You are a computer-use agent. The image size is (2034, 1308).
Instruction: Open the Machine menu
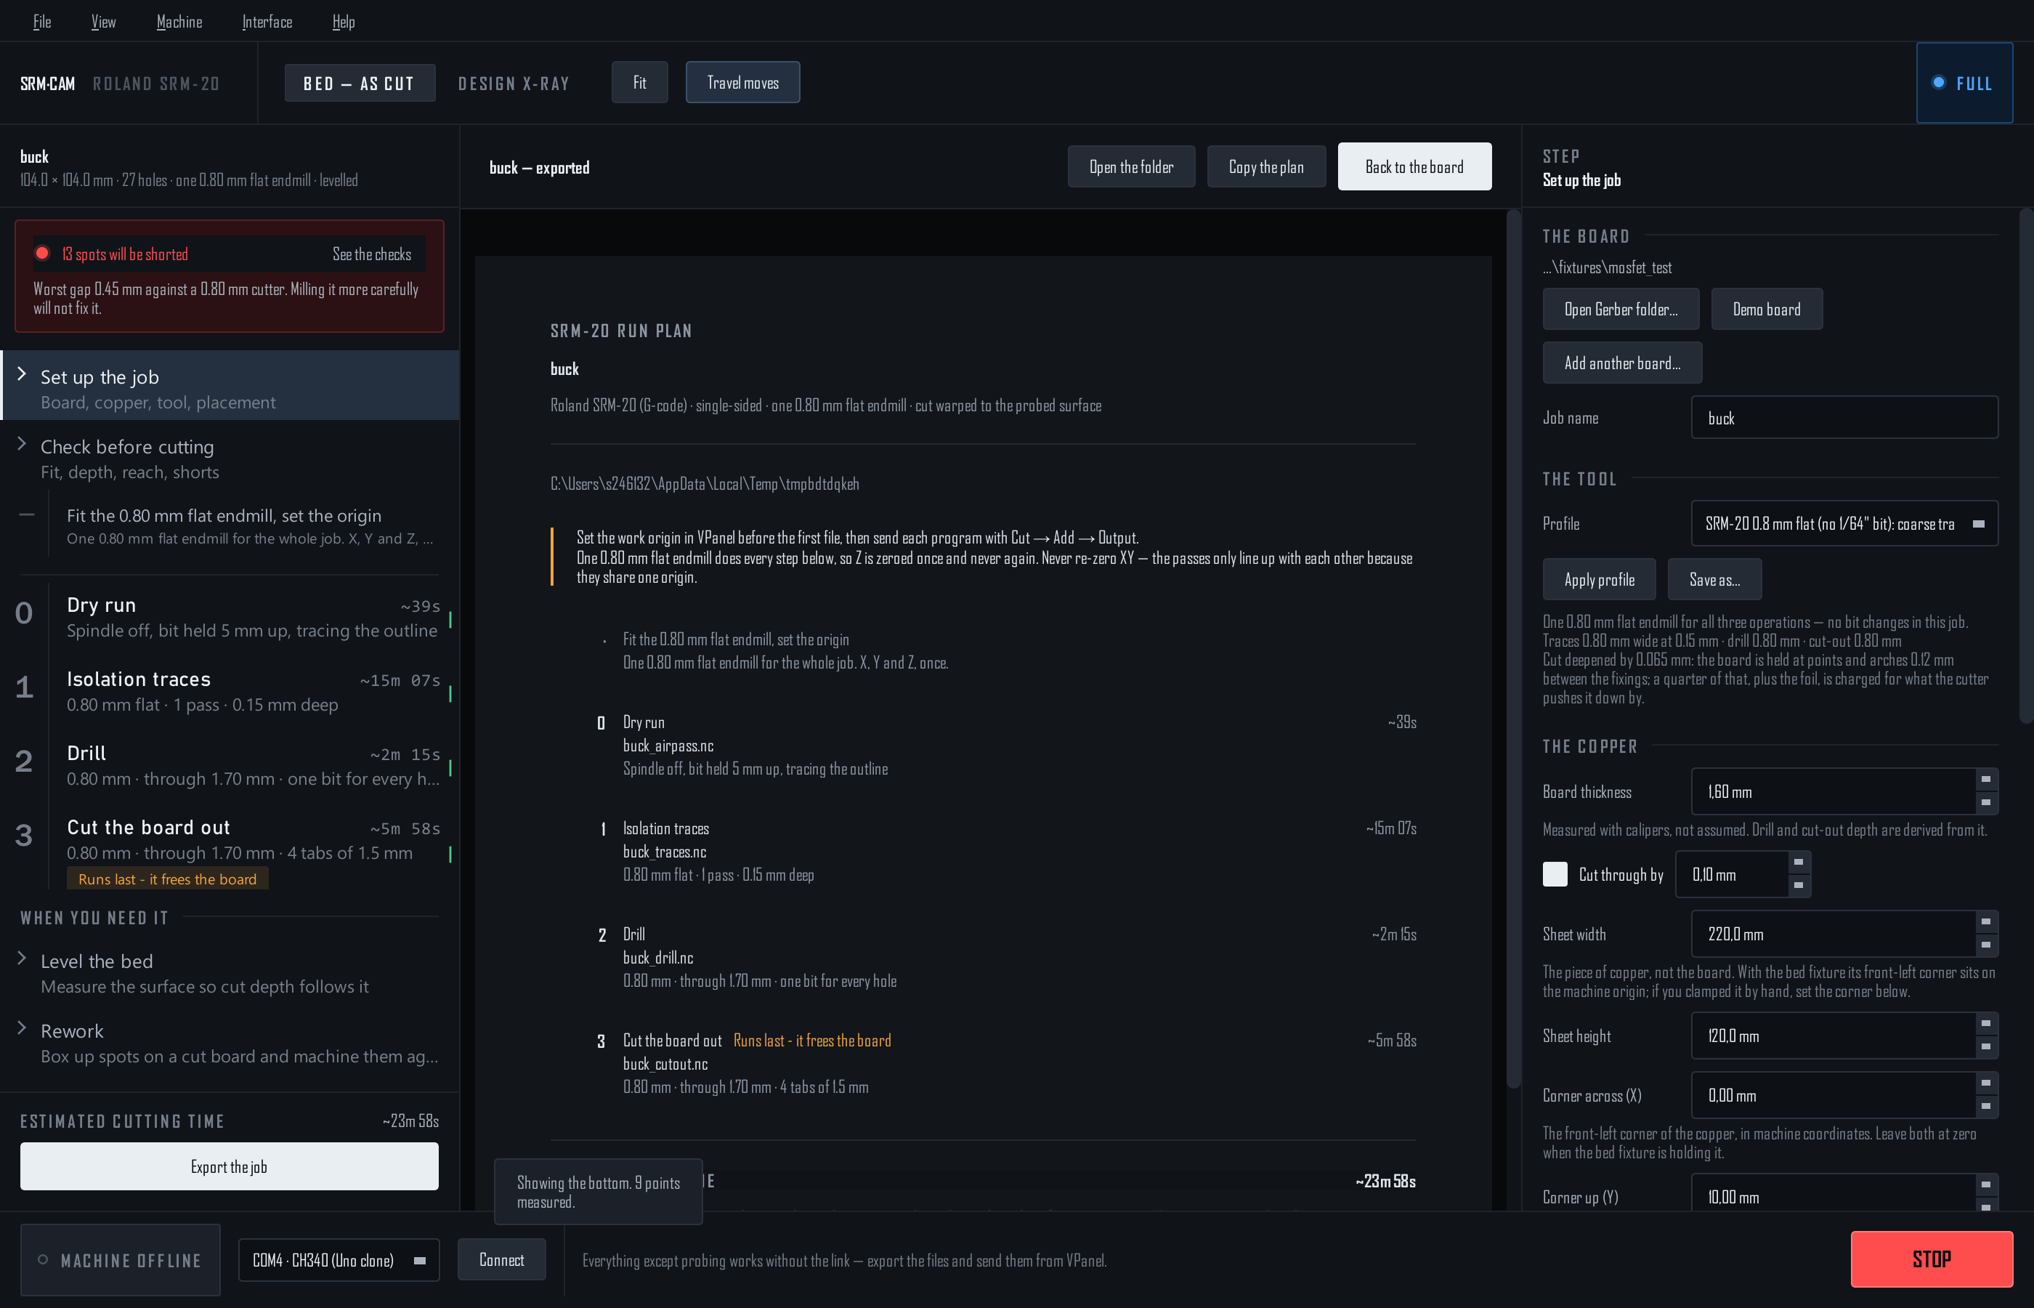pyautogui.click(x=179, y=21)
